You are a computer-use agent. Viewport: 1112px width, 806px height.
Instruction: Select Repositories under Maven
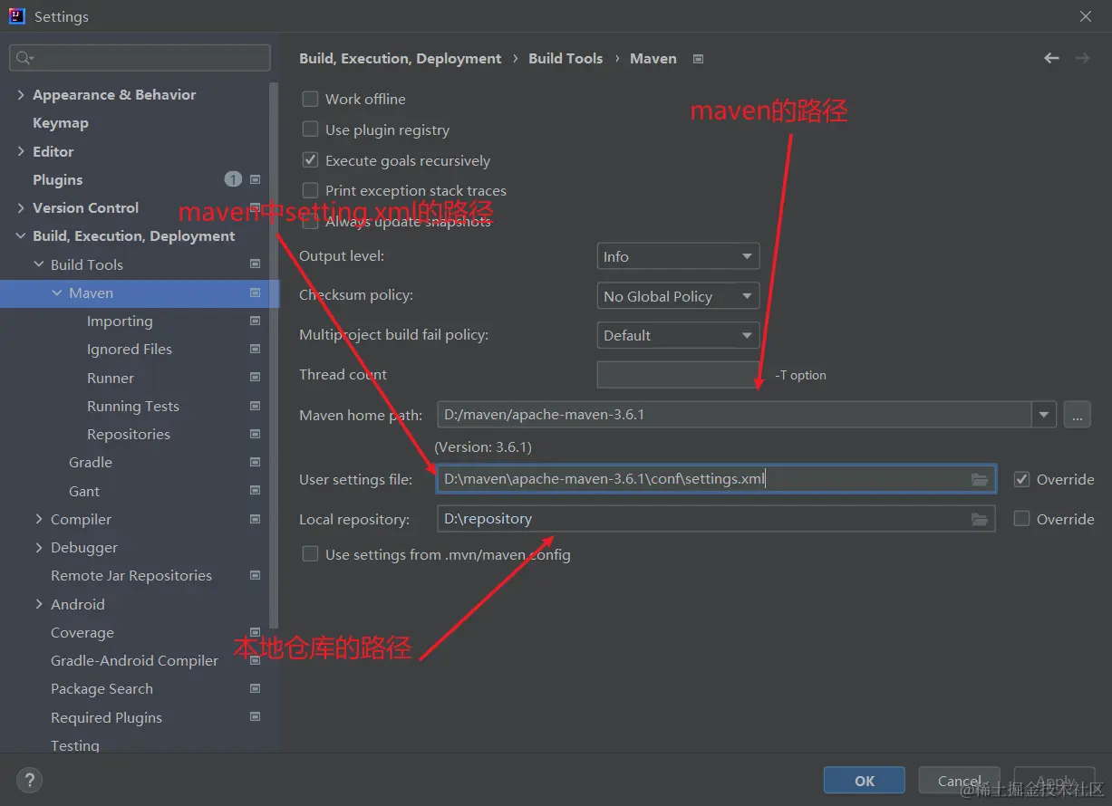point(129,434)
